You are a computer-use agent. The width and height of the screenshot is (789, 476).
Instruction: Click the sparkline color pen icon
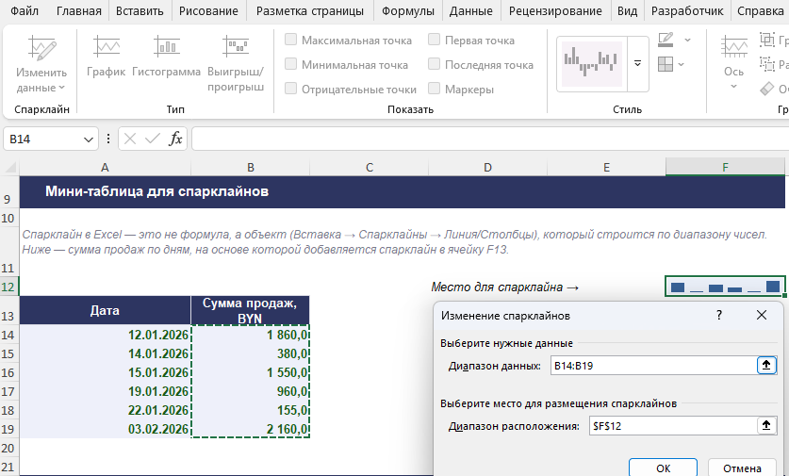coord(666,40)
